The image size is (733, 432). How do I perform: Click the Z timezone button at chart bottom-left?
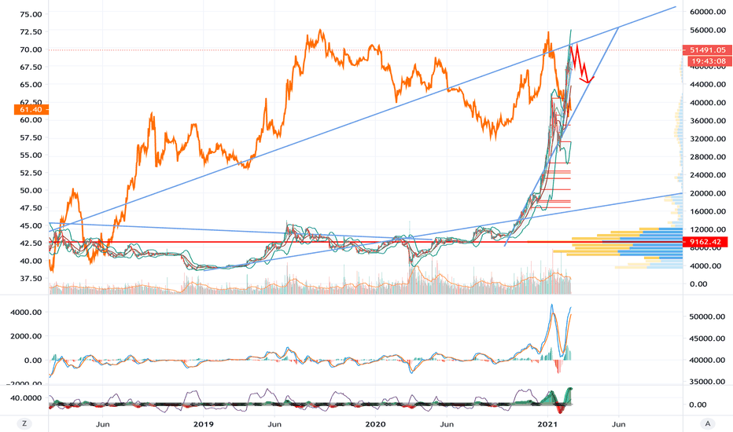click(24, 423)
